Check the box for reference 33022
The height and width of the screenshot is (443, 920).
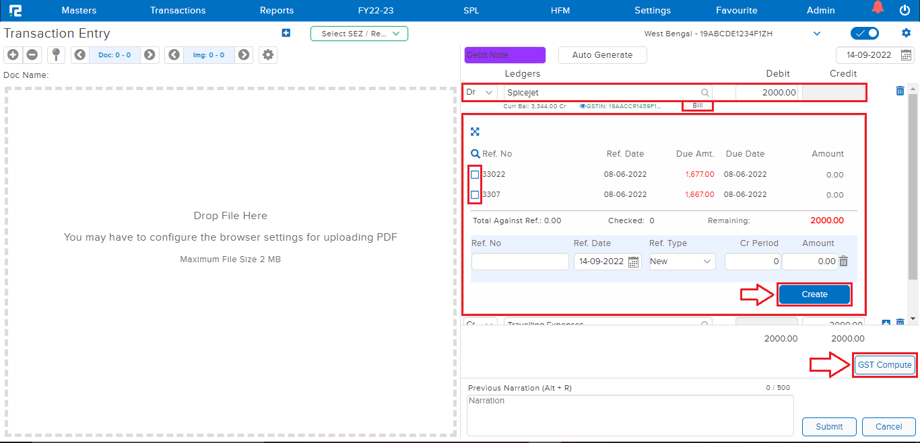[475, 175]
